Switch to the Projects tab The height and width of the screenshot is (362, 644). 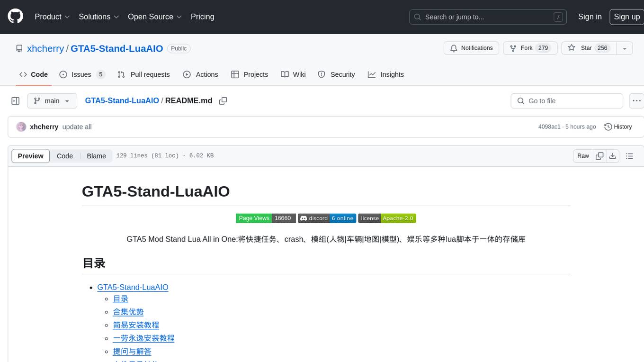click(x=250, y=74)
